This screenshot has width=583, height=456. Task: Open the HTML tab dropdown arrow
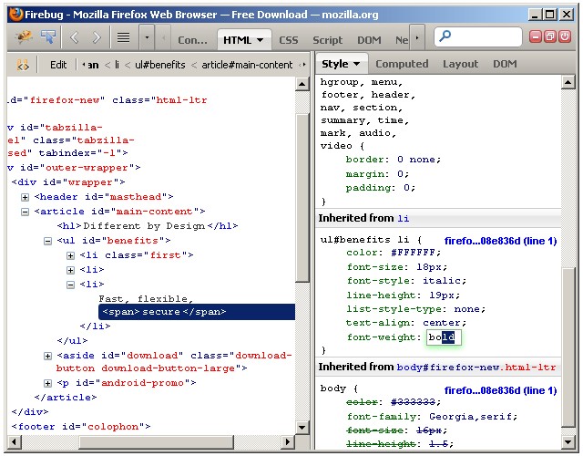[x=260, y=40]
